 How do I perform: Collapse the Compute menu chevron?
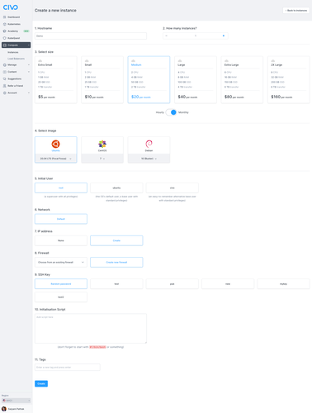click(x=29, y=45)
